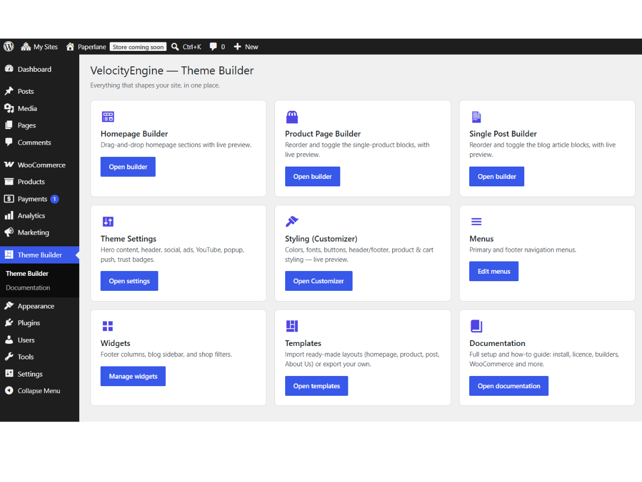Screen dimensions: 642x482
Task: Click the Theme Settings sliders icon
Action: pyautogui.click(x=108, y=221)
